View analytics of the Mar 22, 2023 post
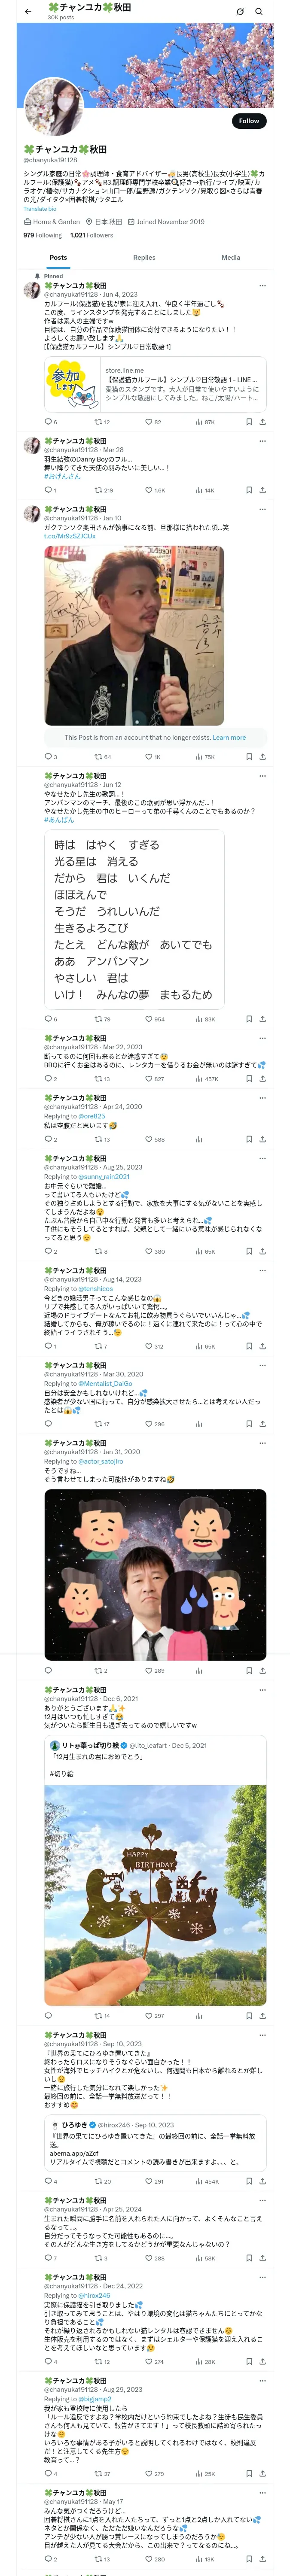This screenshot has width=290, height=2576. 199,1079
